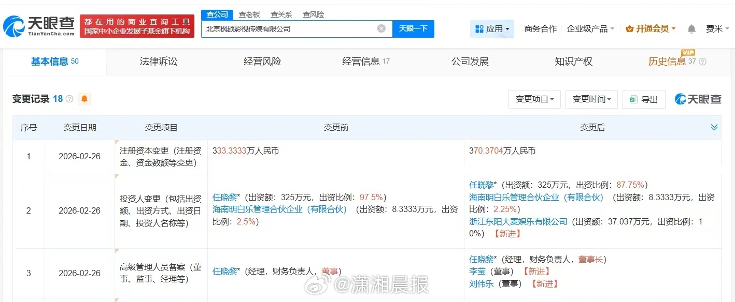Image resolution: width=735 pixels, height=302 pixels.
Task: Select the 查老板 search tab
Action: [249, 14]
